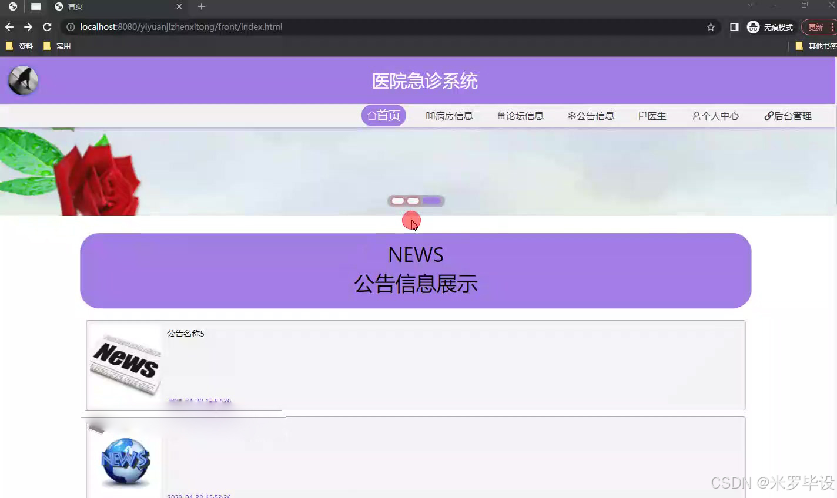Click the home icon on 首页 nav item
The width and height of the screenshot is (837, 498).
point(371,115)
